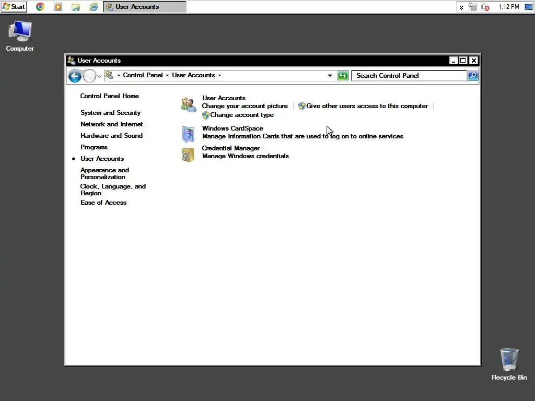Click Give other users access to this computer
This screenshot has height=401, width=535.
367,106
